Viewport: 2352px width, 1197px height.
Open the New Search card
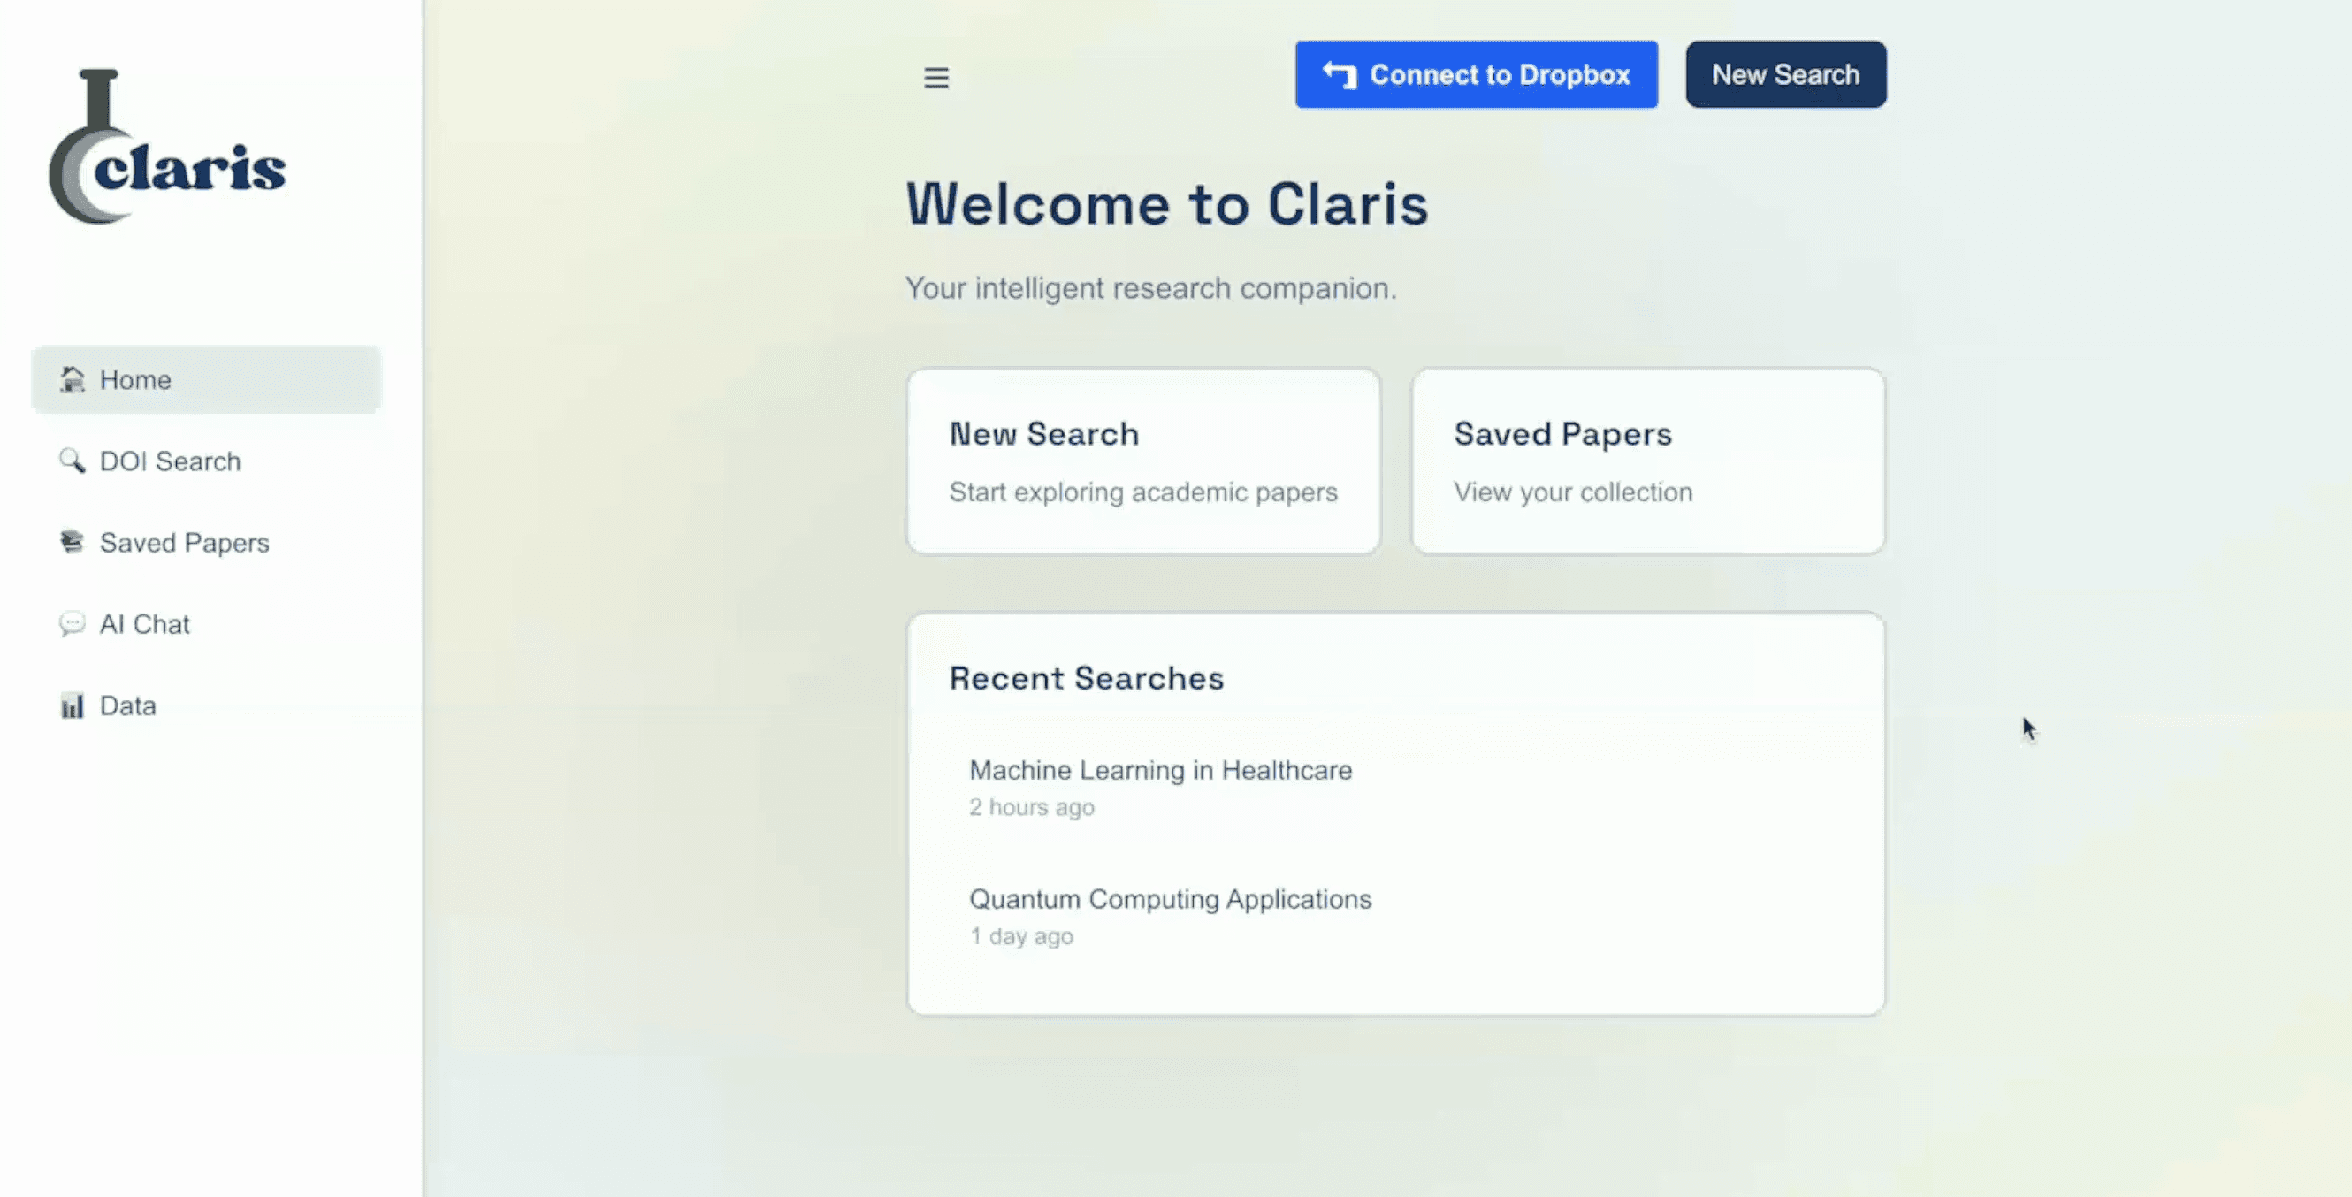(1143, 461)
